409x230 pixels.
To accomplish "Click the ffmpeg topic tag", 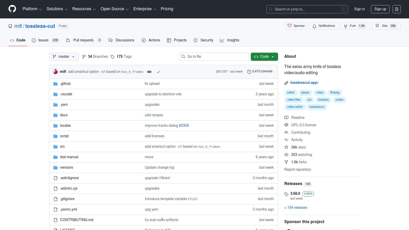I will (335, 93).
